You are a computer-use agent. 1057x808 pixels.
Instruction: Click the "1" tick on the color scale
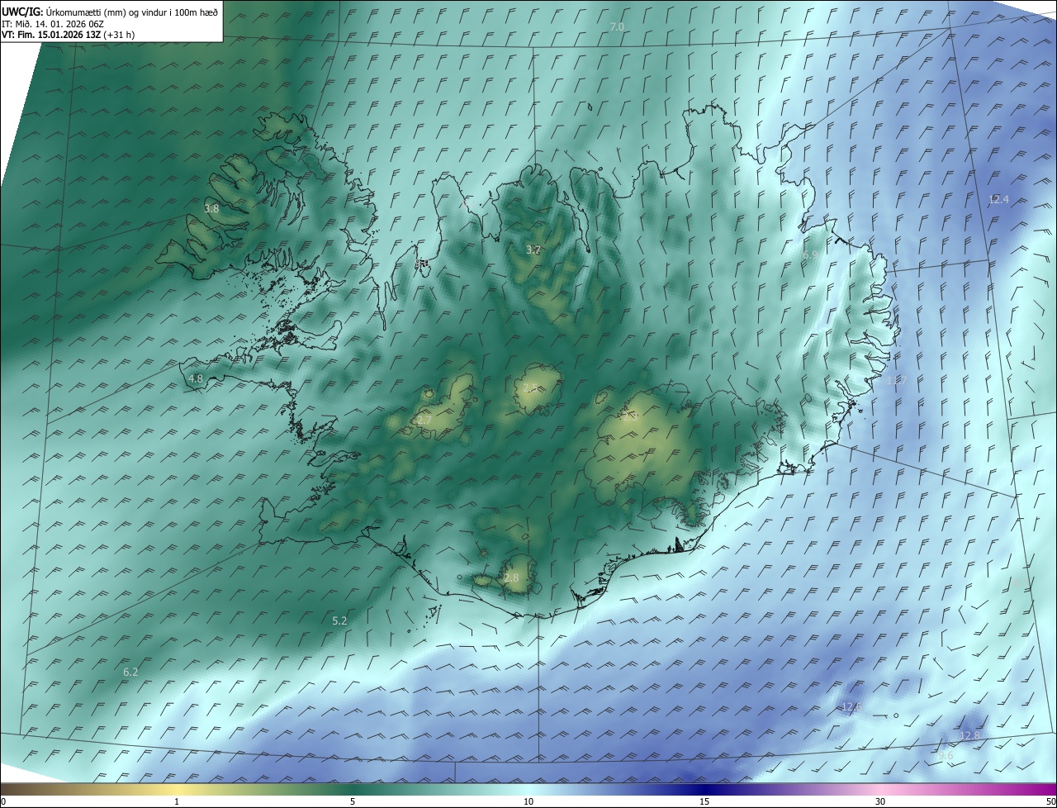click(x=177, y=802)
